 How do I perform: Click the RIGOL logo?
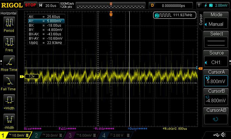pyautogui.click(x=12, y=5)
